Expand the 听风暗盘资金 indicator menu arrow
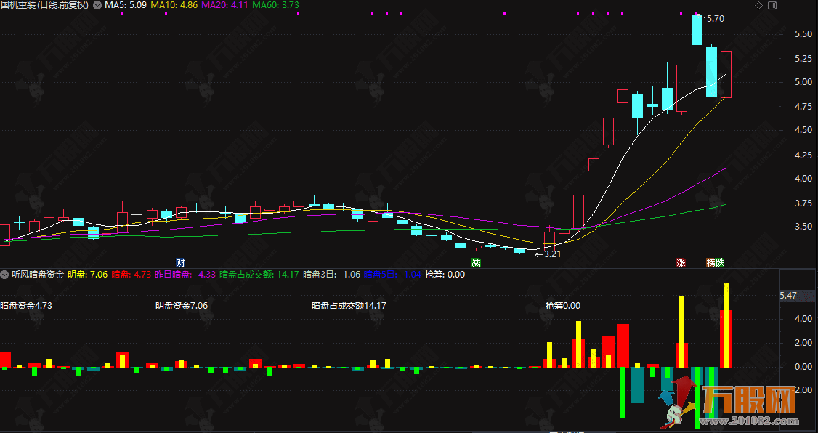This screenshot has width=818, height=433. 4,275
